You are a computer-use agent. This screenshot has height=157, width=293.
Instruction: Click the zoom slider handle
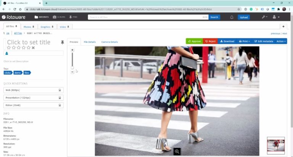click(x=72, y=67)
